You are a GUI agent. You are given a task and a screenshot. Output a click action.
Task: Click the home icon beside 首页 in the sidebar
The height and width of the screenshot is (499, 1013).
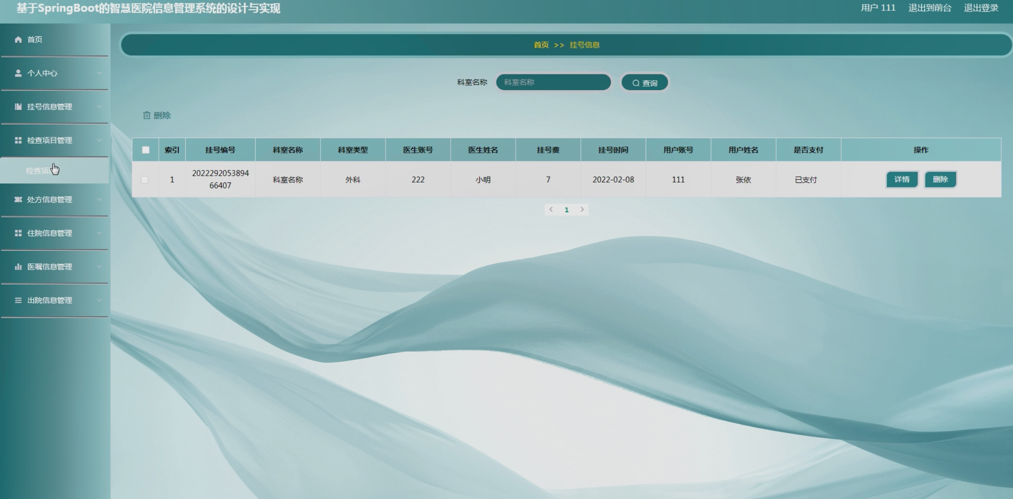click(18, 39)
